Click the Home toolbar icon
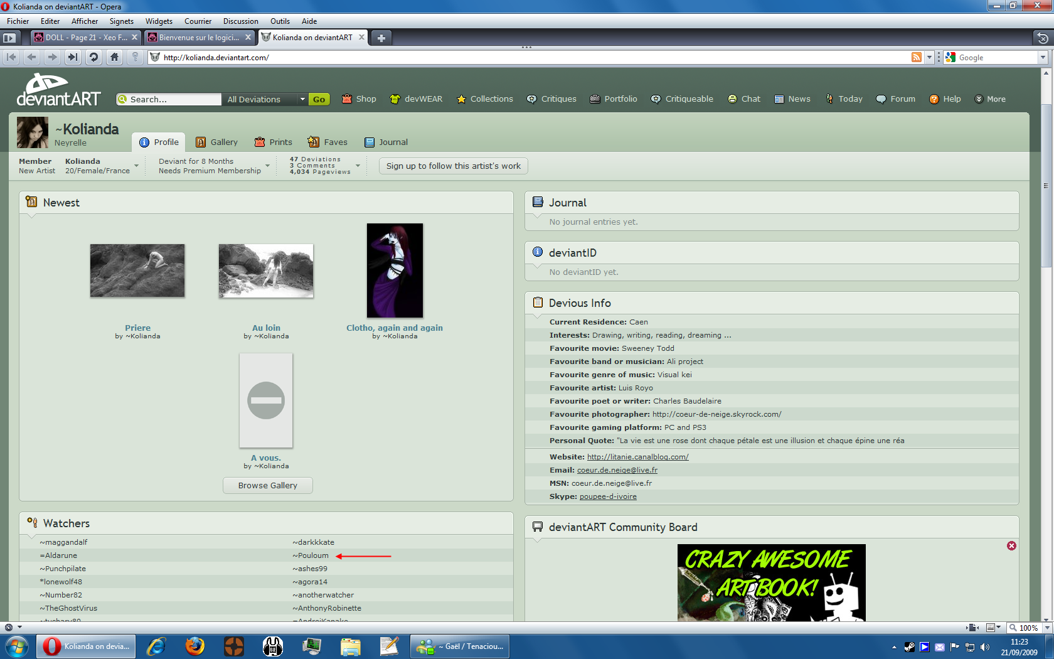1054x659 pixels. (x=114, y=57)
